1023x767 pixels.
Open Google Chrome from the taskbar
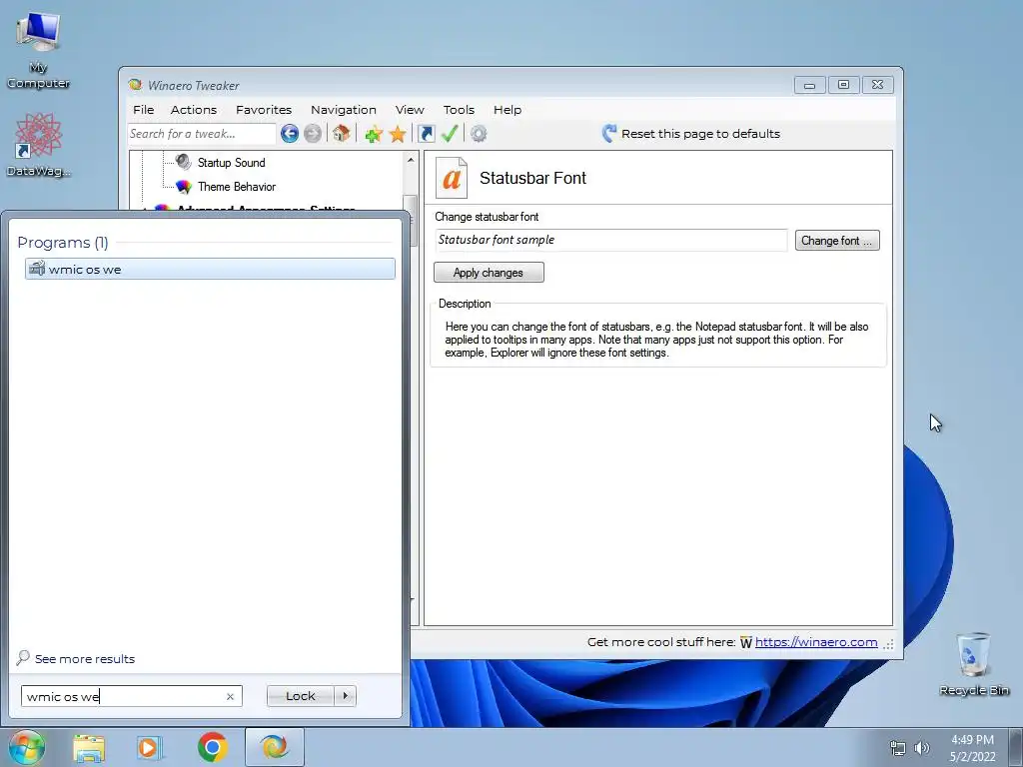213,747
